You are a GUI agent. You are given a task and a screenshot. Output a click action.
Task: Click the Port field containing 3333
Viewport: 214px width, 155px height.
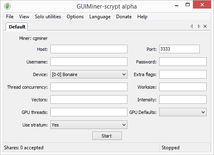click(179, 49)
